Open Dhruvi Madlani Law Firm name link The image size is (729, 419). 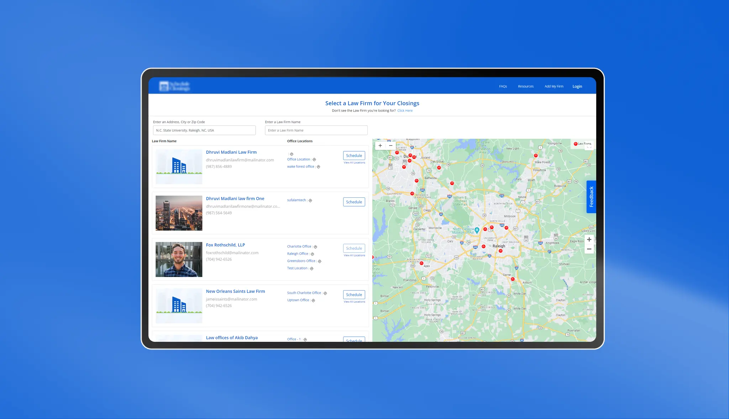pos(231,152)
